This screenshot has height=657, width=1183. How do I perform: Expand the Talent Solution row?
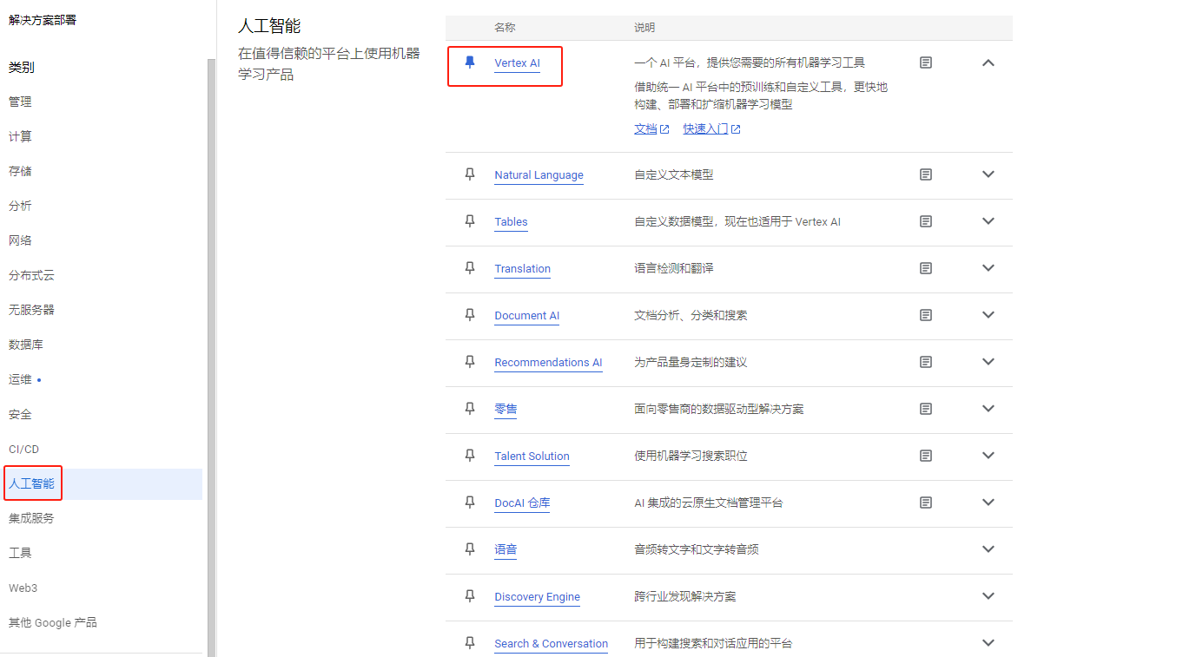(988, 456)
